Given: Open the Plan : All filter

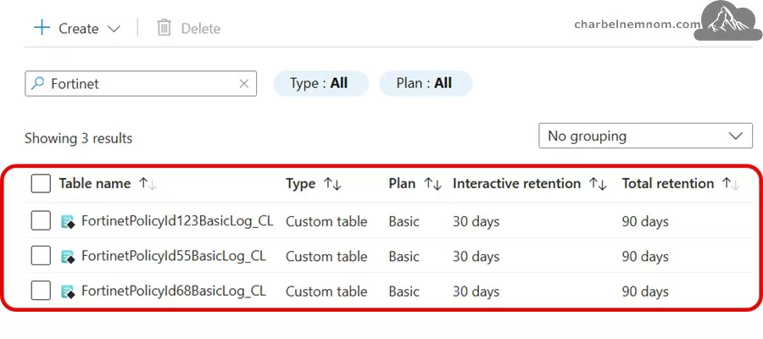Looking at the screenshot, I should [x=426, y=83].
